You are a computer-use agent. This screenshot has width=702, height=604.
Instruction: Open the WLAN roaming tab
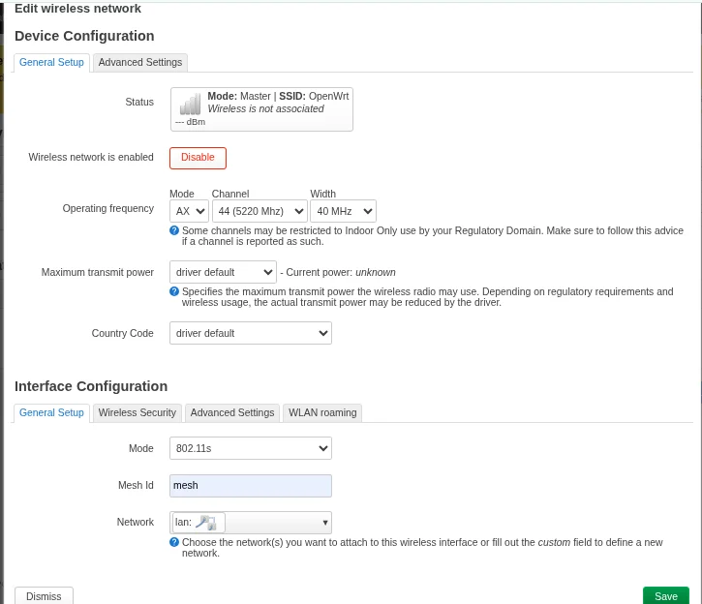click(x=322, y=412)
